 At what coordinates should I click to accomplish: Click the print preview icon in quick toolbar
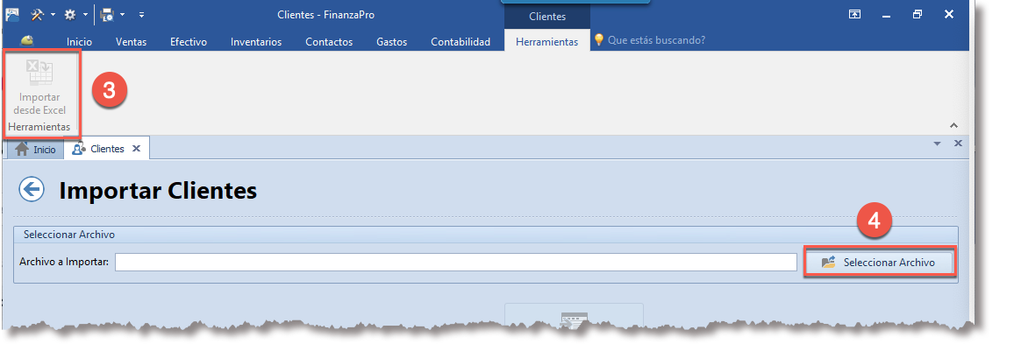[x=107, y=14]
